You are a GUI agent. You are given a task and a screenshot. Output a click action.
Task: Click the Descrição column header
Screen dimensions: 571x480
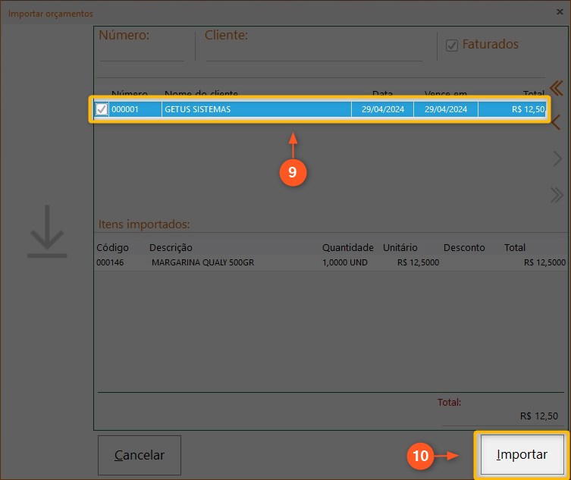pos(171,248)
